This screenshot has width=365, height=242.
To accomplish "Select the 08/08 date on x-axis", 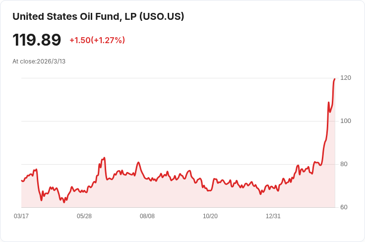I will [147, 216].
